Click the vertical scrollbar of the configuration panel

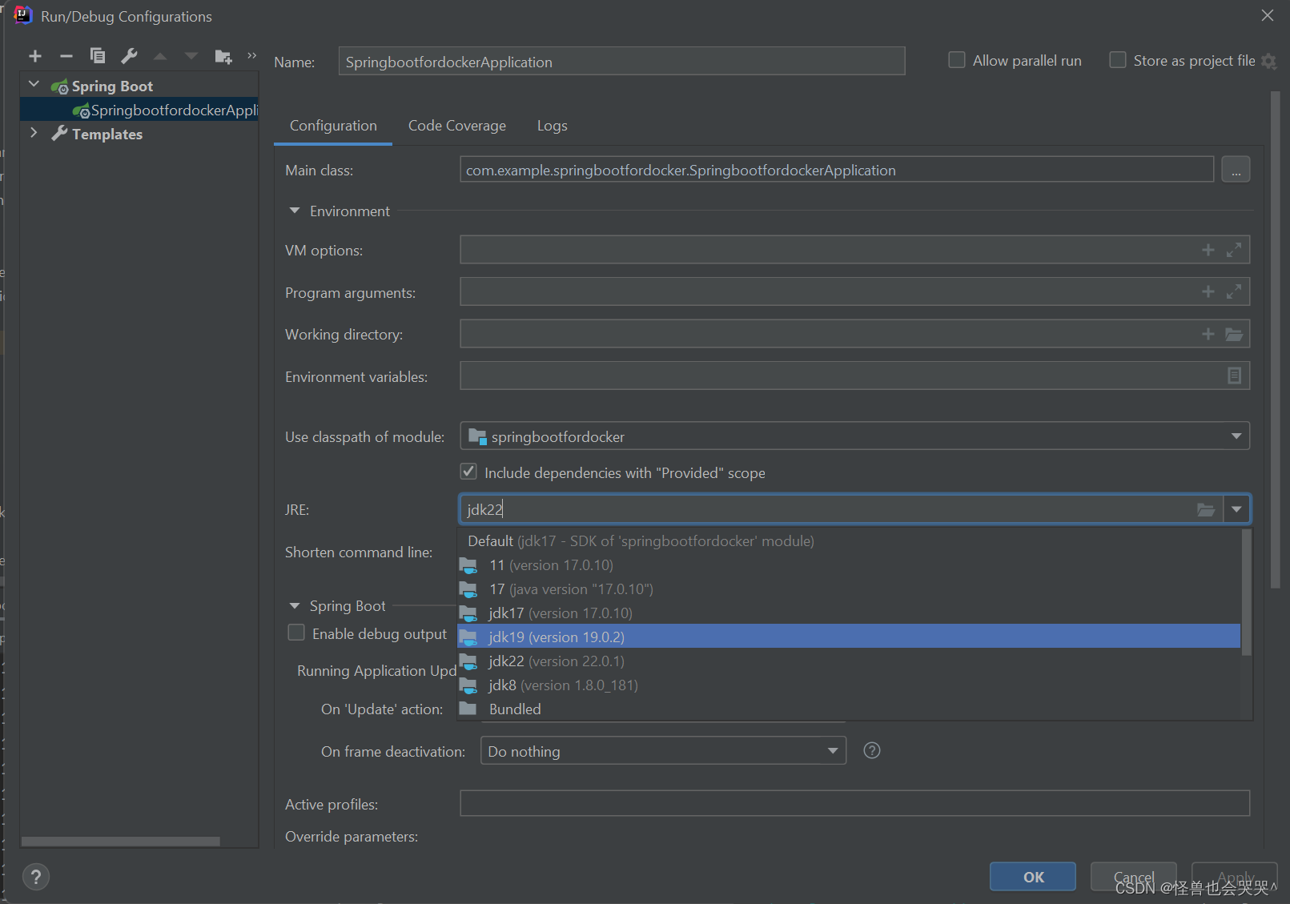(1275, 340)
